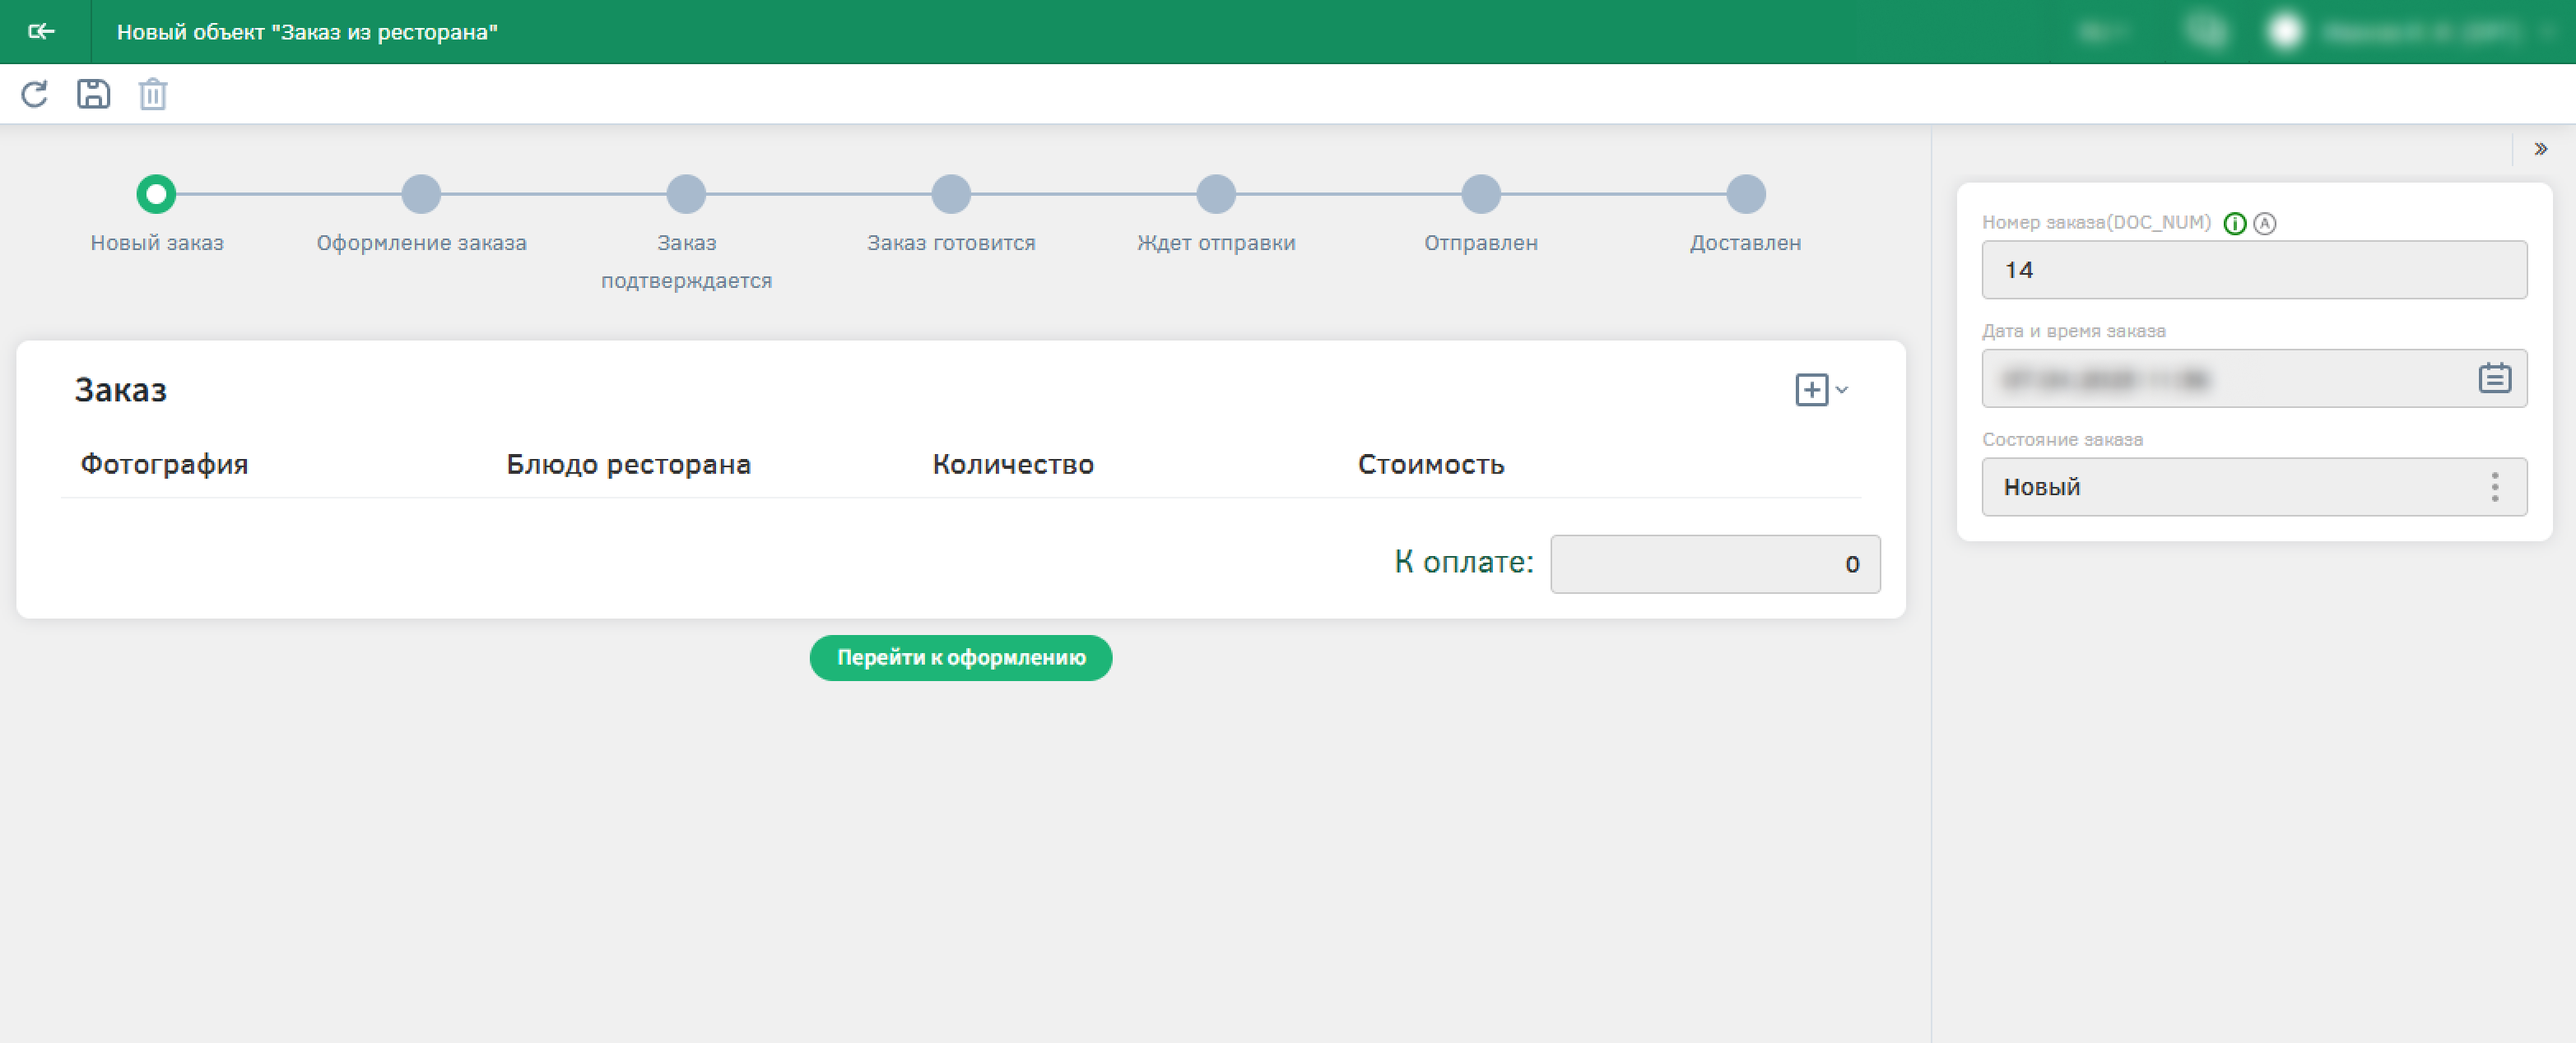Click the circled A icon near order number

coord(2265,224)
